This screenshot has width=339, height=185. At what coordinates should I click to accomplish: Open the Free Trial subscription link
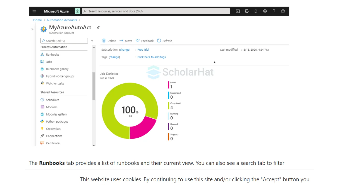pos(143,50)
